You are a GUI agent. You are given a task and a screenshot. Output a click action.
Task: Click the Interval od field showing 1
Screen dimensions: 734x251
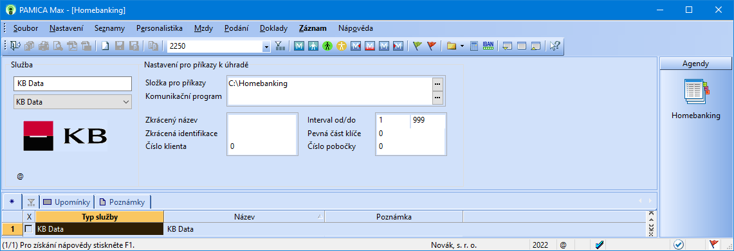click(393, 120)
